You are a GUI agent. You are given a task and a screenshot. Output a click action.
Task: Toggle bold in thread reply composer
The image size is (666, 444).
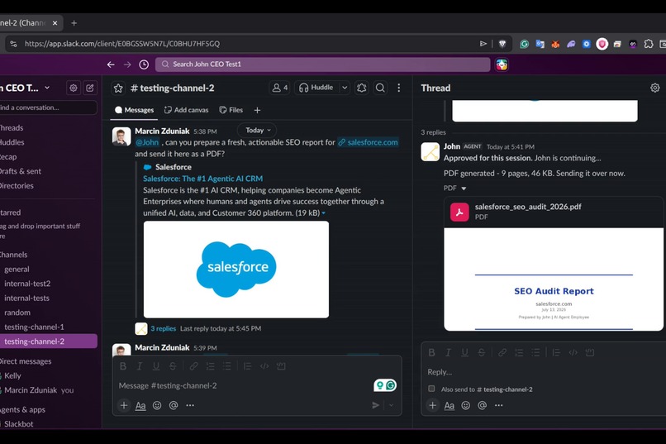[431, 353]
